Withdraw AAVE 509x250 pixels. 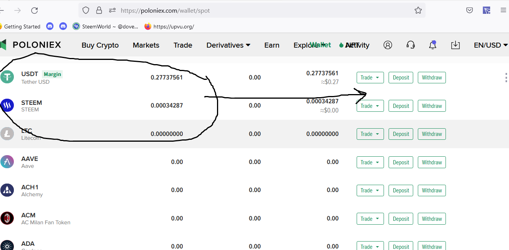pos(432,162)
